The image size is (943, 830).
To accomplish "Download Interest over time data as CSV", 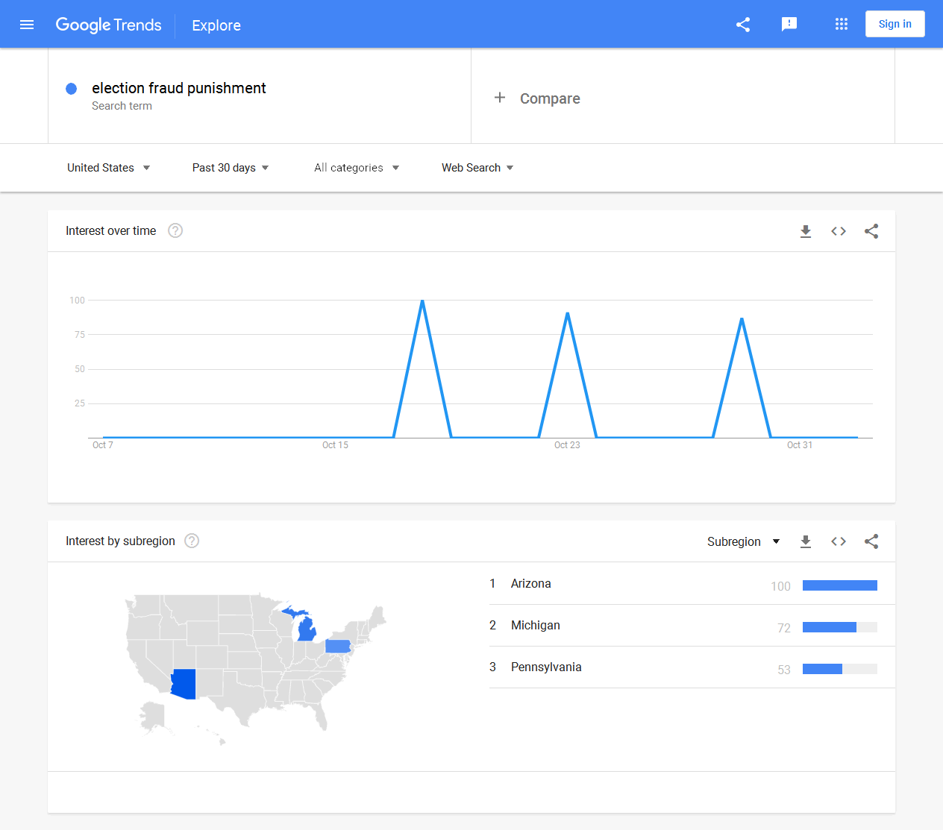I will [x=806, y=231].
